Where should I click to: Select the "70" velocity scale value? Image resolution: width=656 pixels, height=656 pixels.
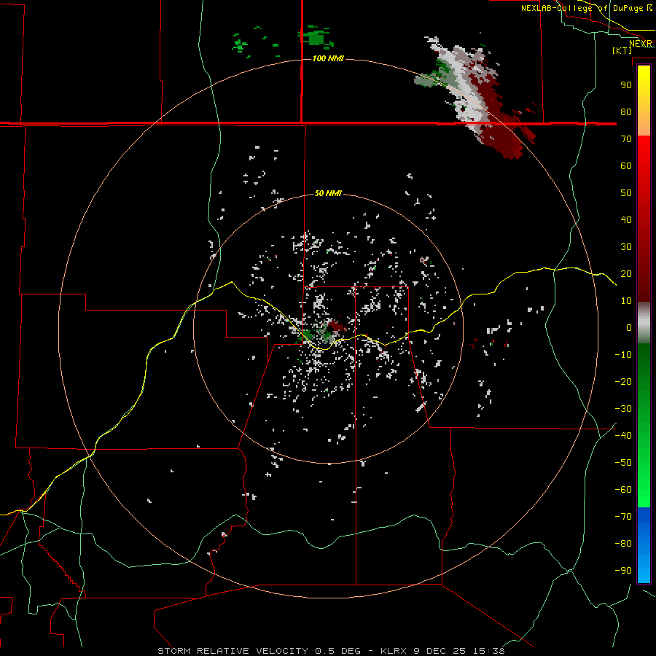coord(626,139)
